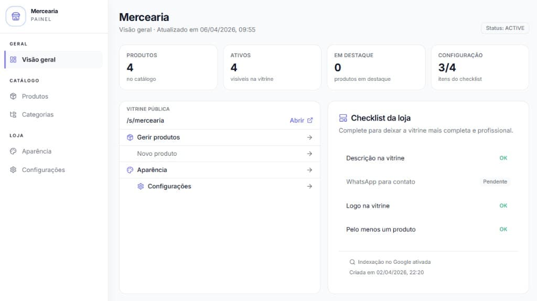Click the arrow on Configurações shortcut row

tap(309, 186)
